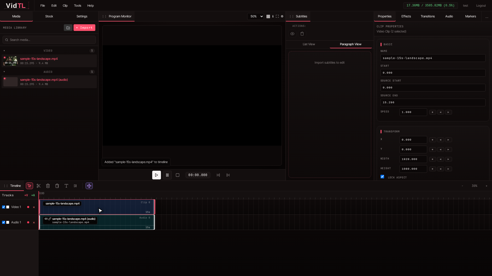Remove the Video 1 track with red X
The width and height of the screenshot is (492, 276).
pos(34,207)
